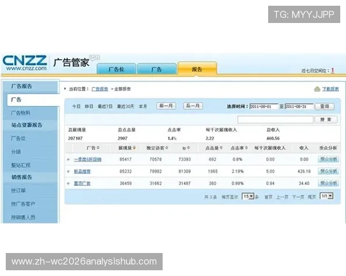The image size is (346, 276).
Task: Click the 426.16 revenue cell
Action: click(304, 171)
